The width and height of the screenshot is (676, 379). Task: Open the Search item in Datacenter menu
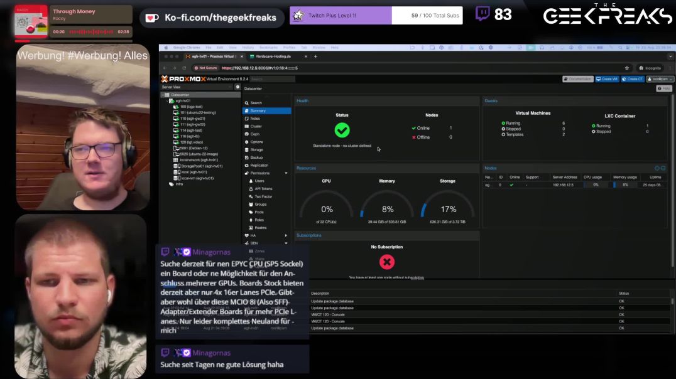tap(256, 103)
